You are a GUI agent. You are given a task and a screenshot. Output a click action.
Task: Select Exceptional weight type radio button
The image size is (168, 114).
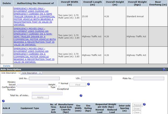[59, 86]
